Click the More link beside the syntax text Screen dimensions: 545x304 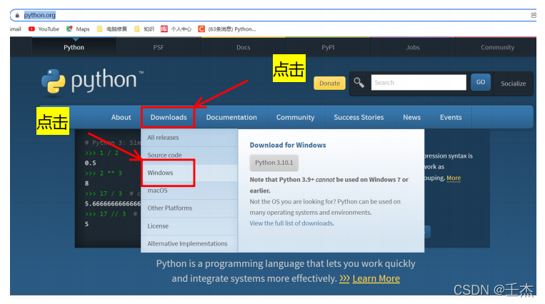454,178
